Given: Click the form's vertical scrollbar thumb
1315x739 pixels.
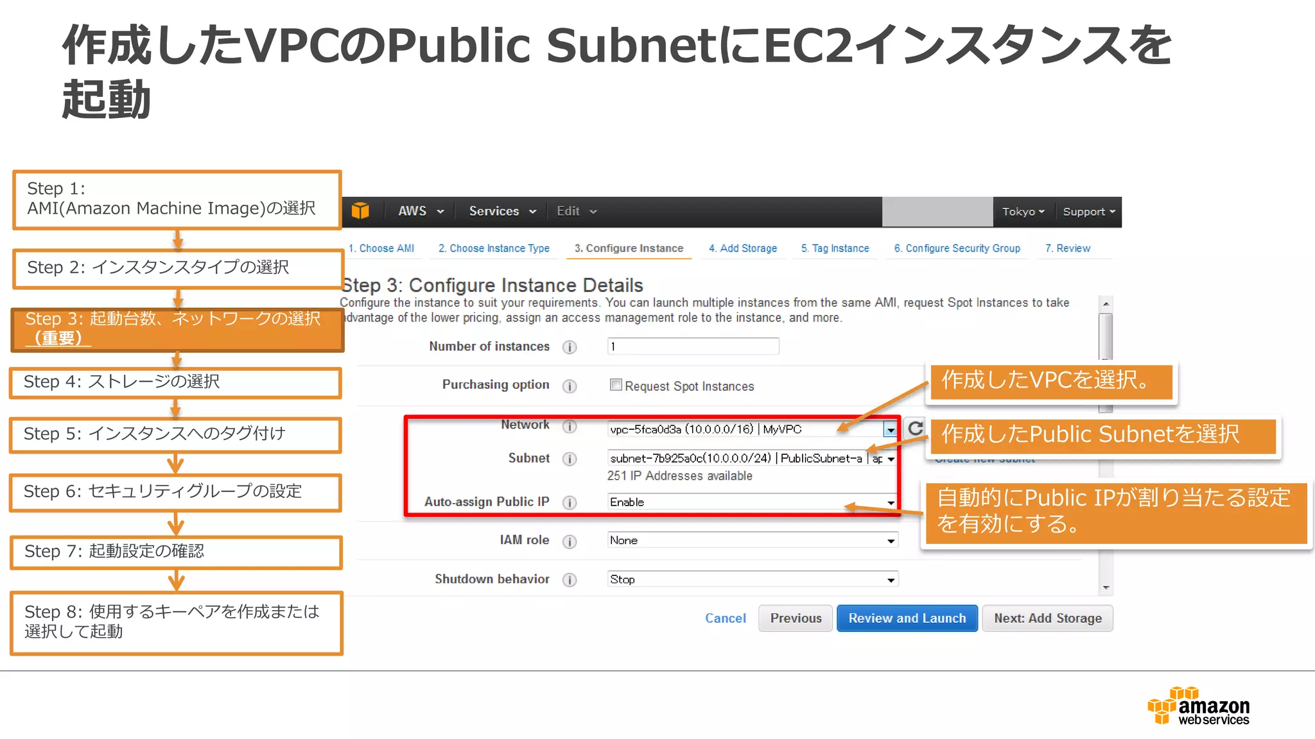Looking at the screenshot, I should click(x=1106, y=337).
